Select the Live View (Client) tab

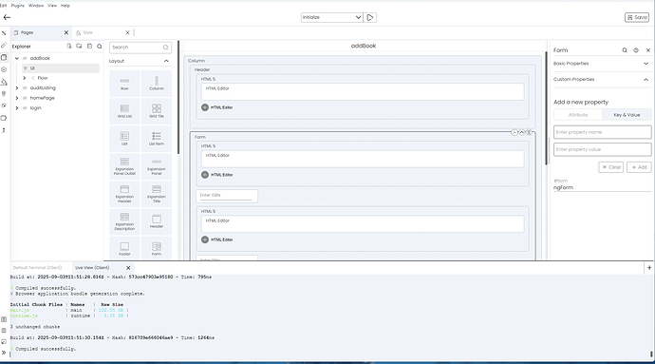tap(92, 268)
